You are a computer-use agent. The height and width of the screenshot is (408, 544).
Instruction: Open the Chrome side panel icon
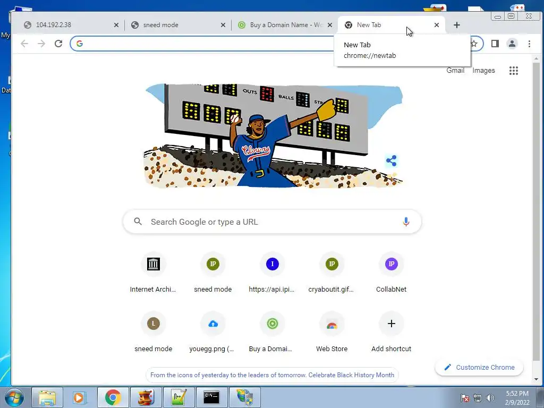click(x=495, y=44)
